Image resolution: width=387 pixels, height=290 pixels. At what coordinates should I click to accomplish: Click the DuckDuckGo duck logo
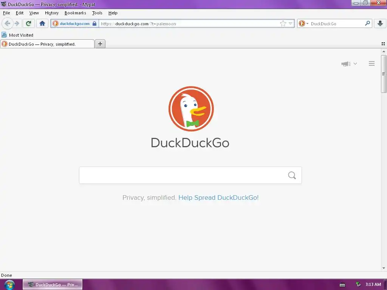point(191,109)
